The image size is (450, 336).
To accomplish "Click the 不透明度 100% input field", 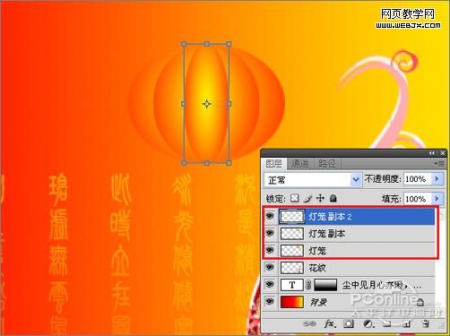I will (418, 179).
